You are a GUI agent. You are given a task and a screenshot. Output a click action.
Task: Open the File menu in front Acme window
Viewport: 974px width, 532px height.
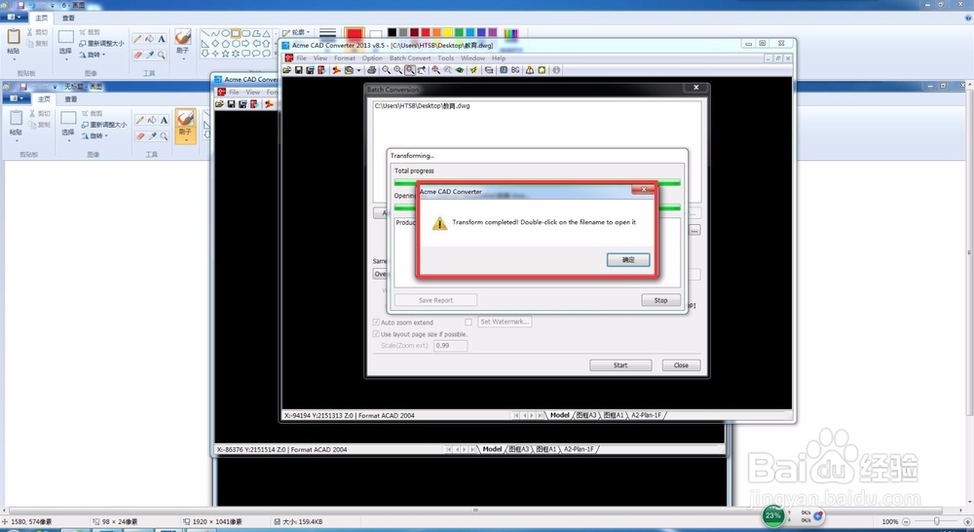(301, 57)
